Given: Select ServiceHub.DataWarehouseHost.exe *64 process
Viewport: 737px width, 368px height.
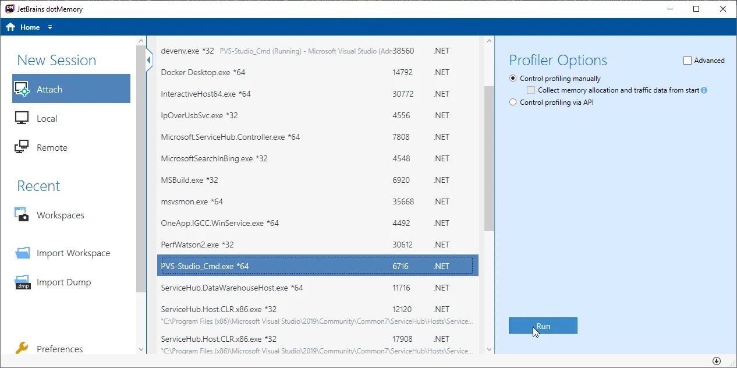Looking at the screenshot, I should tap(318, 288).
